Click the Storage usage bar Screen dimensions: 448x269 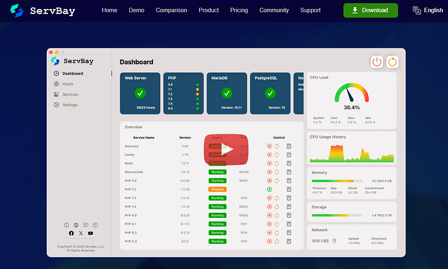click(337, 215)
